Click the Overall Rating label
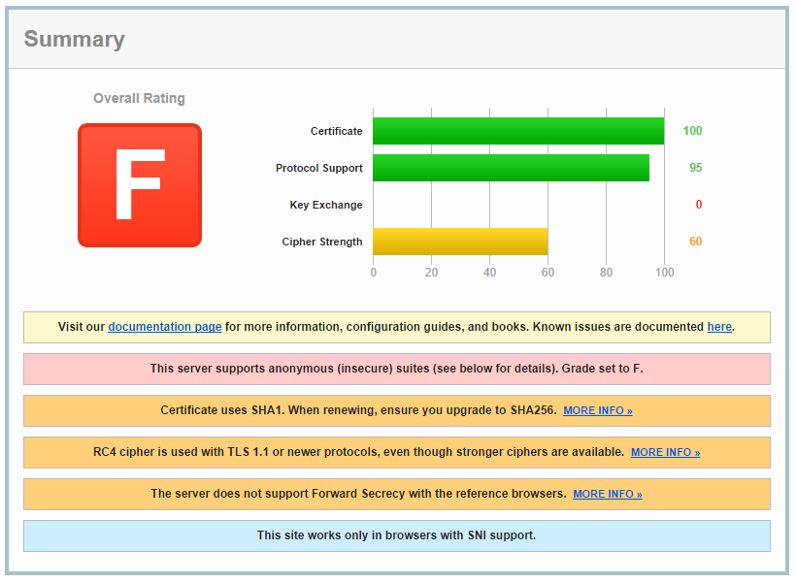796x583 pixels. (139, 98)
